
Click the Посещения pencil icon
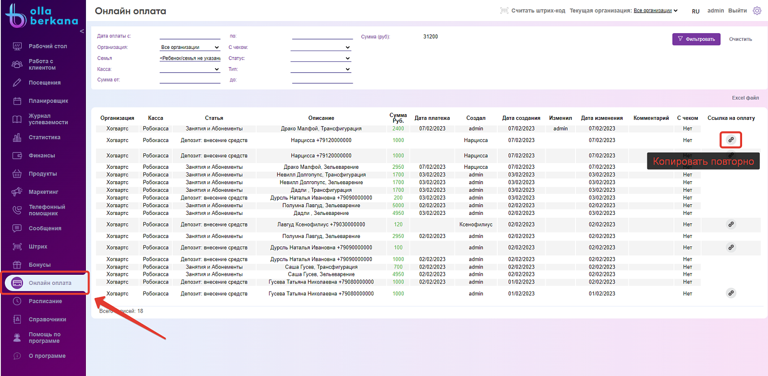click(17, 82)
